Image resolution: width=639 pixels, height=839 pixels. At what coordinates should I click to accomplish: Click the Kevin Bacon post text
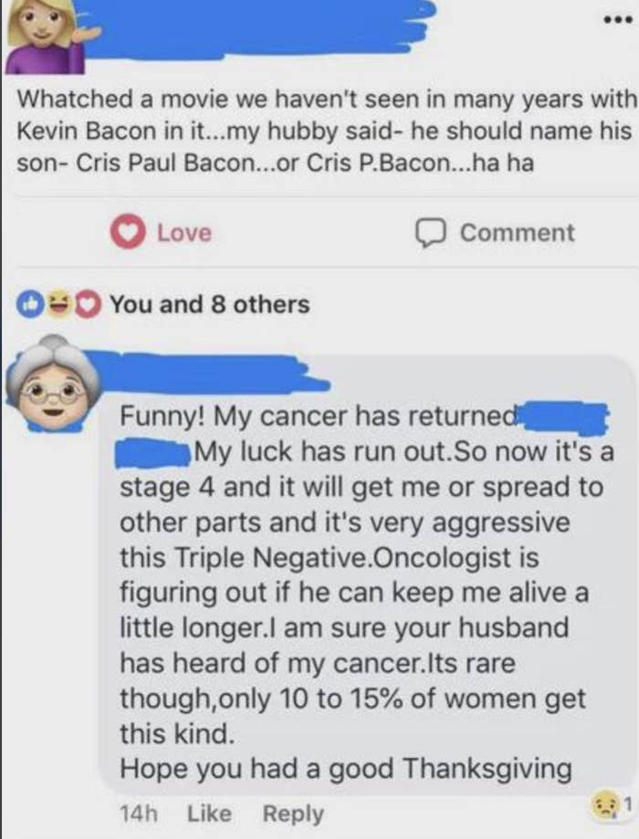324,130
